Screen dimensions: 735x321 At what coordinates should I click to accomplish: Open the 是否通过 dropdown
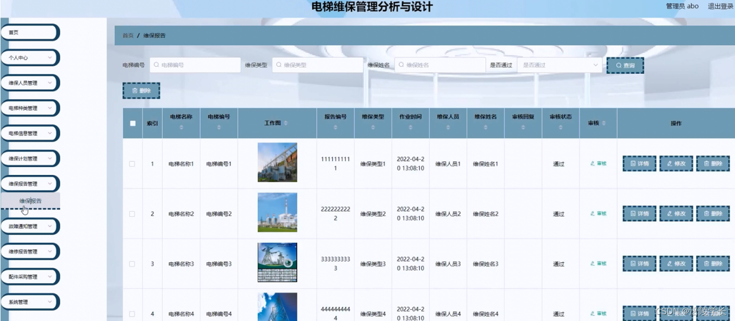pos(560,65)
